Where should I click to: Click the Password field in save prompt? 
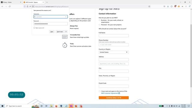pyautogui.click(x=51, y=24)
